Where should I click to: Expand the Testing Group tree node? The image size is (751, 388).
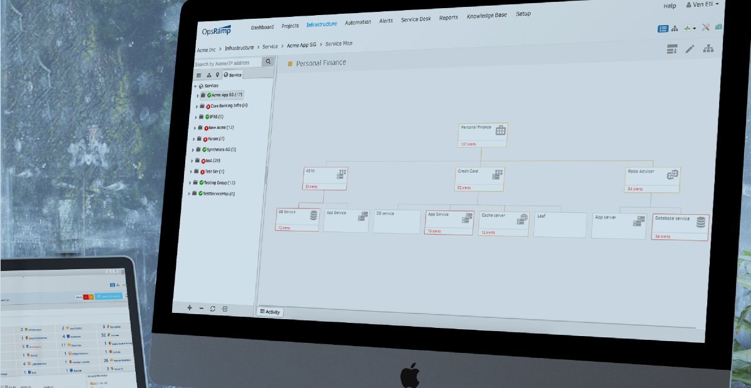pyautogui.click(x=190, y=183)
